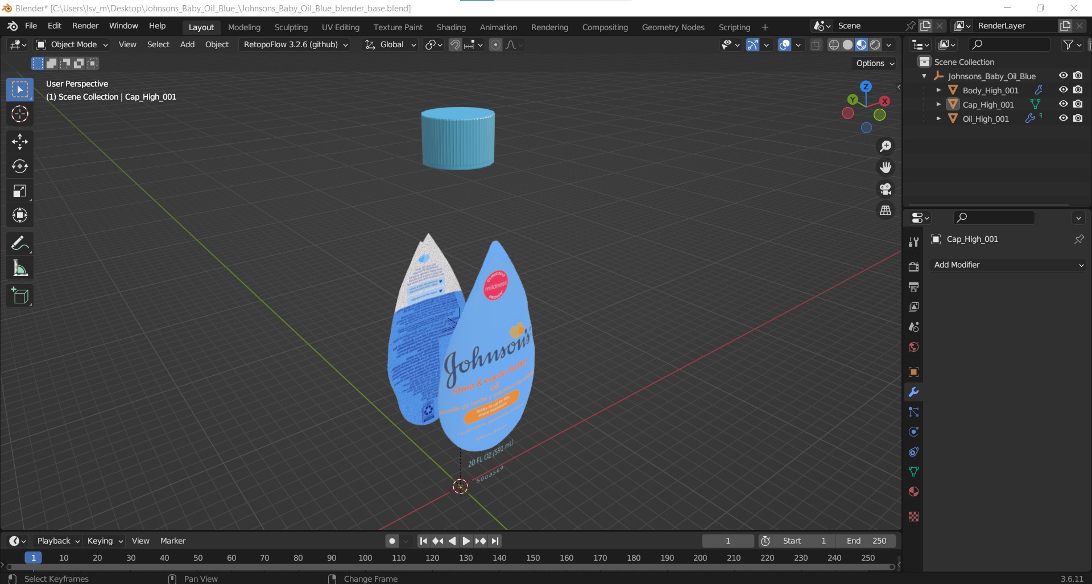The width and height of the screenshot is (1092, 584).
Task: Jump to the start frame
Action: coord(423,541)
